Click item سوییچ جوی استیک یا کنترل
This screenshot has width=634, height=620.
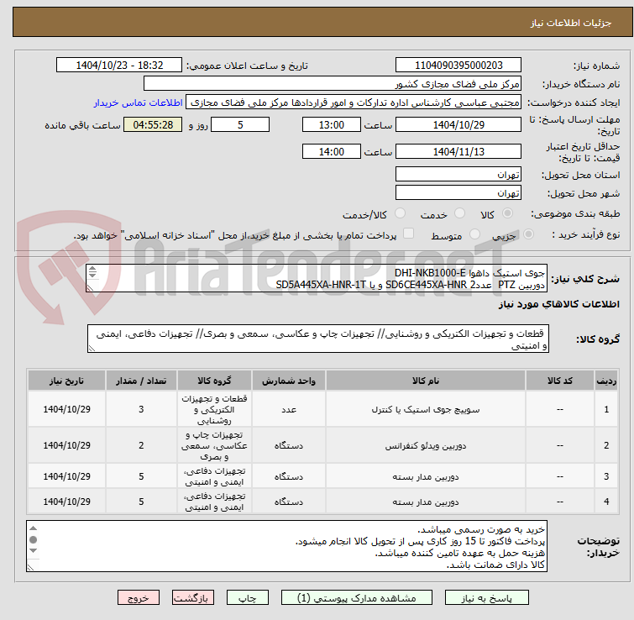[426, 409]
